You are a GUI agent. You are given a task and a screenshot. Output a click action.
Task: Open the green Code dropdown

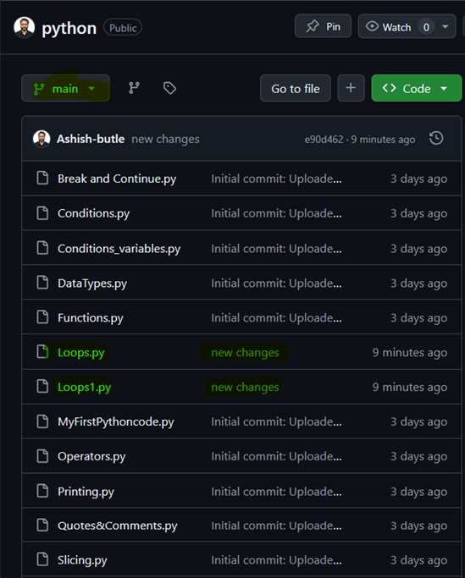pyautogui.click(x=416, y=88)
